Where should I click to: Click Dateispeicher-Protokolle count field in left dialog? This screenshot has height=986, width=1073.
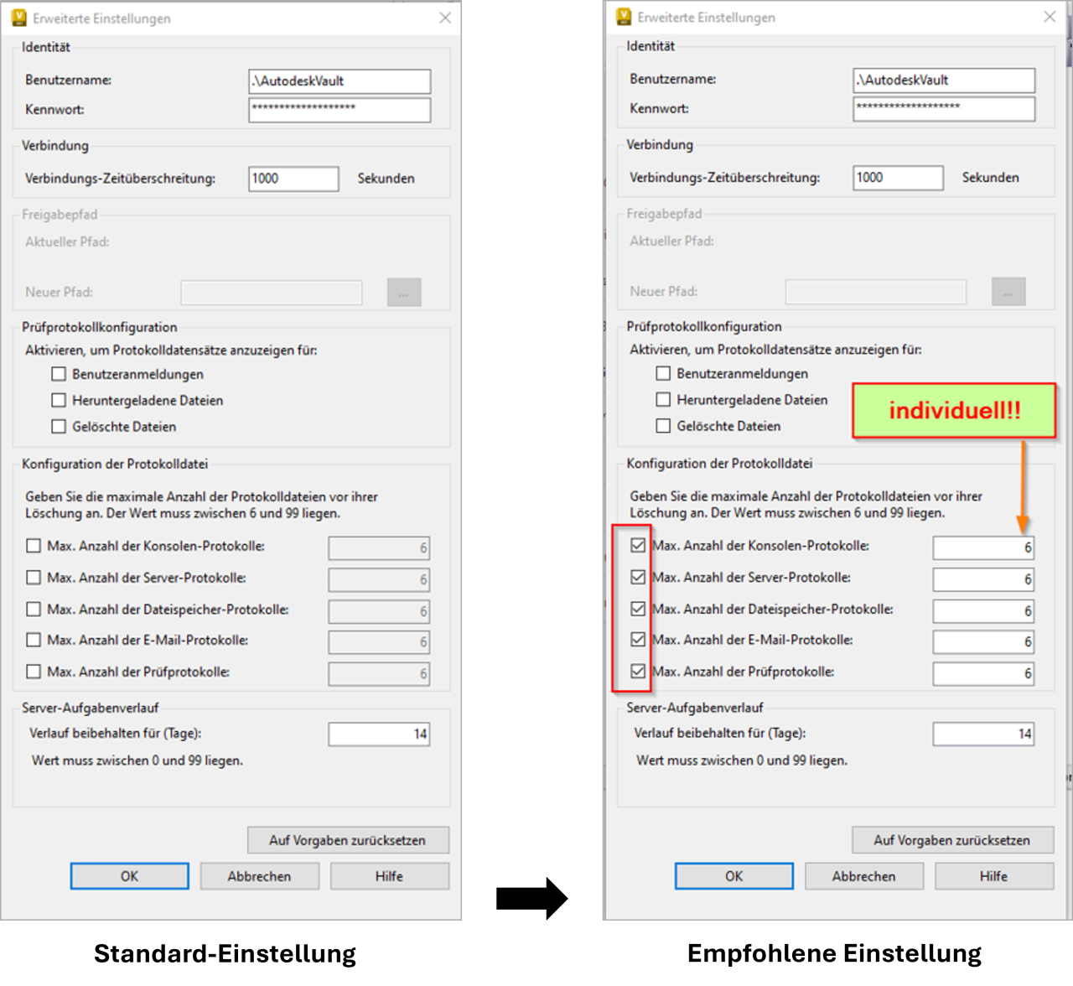379,612
